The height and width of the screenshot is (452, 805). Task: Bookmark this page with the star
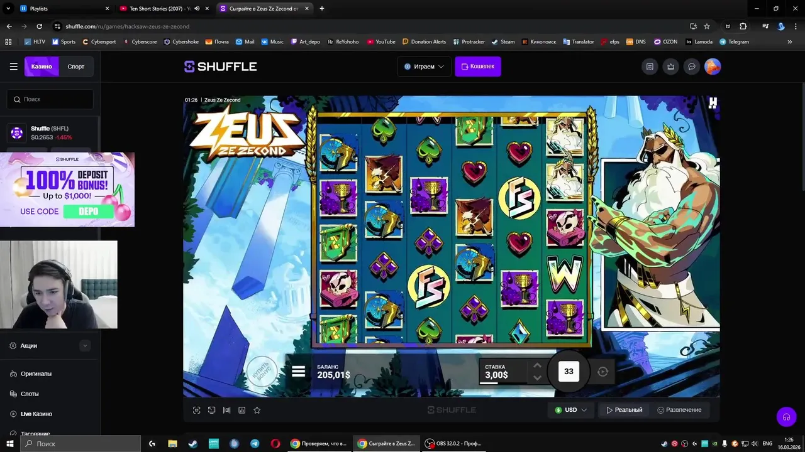point(707,26)
